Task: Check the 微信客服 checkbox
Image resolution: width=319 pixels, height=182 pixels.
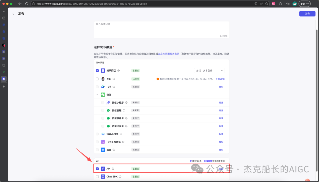Action: coord(102,110)
